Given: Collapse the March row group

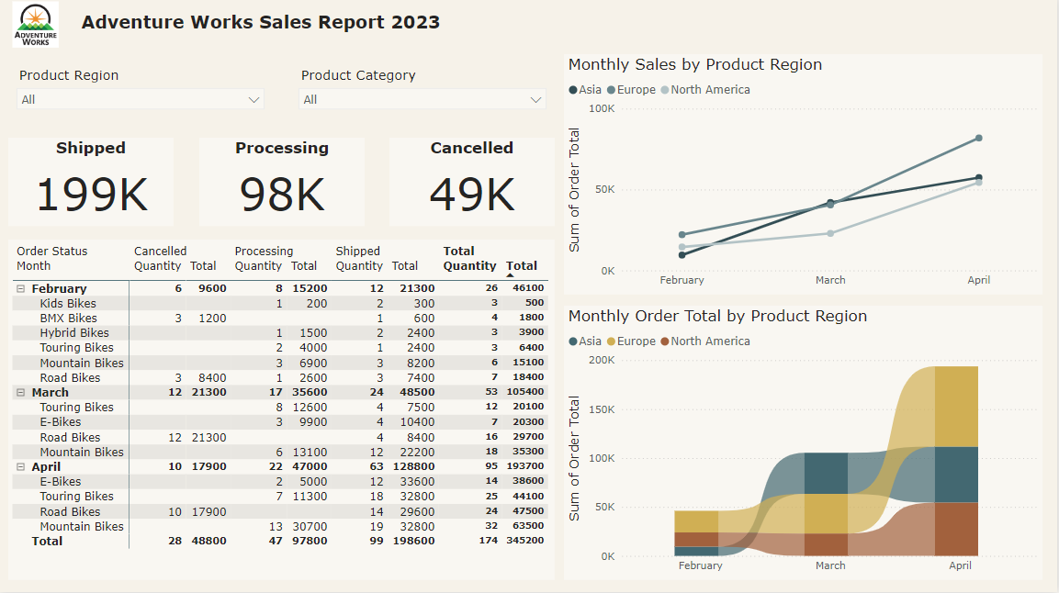Looking at the screenshot, I should pyautogui.click(x=21, y=393).
